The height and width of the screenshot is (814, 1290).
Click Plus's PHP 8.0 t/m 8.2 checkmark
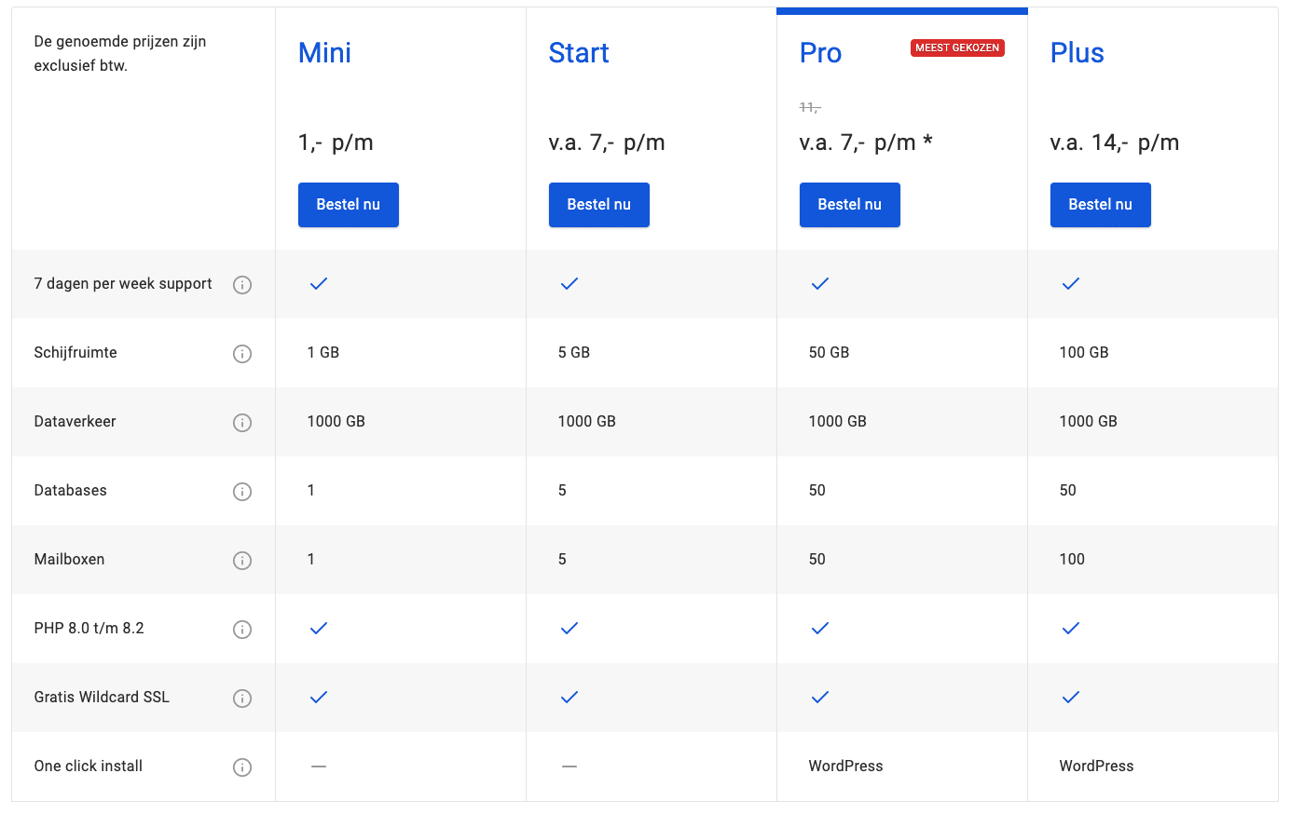1071,628
